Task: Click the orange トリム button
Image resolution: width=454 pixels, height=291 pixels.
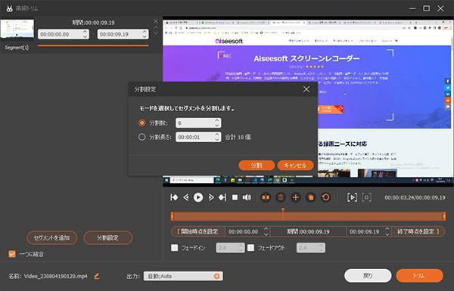Action: click(x=419, y=276)
